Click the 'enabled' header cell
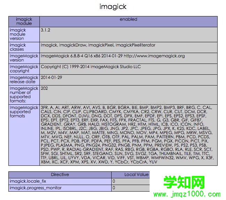 pos(128,22)
